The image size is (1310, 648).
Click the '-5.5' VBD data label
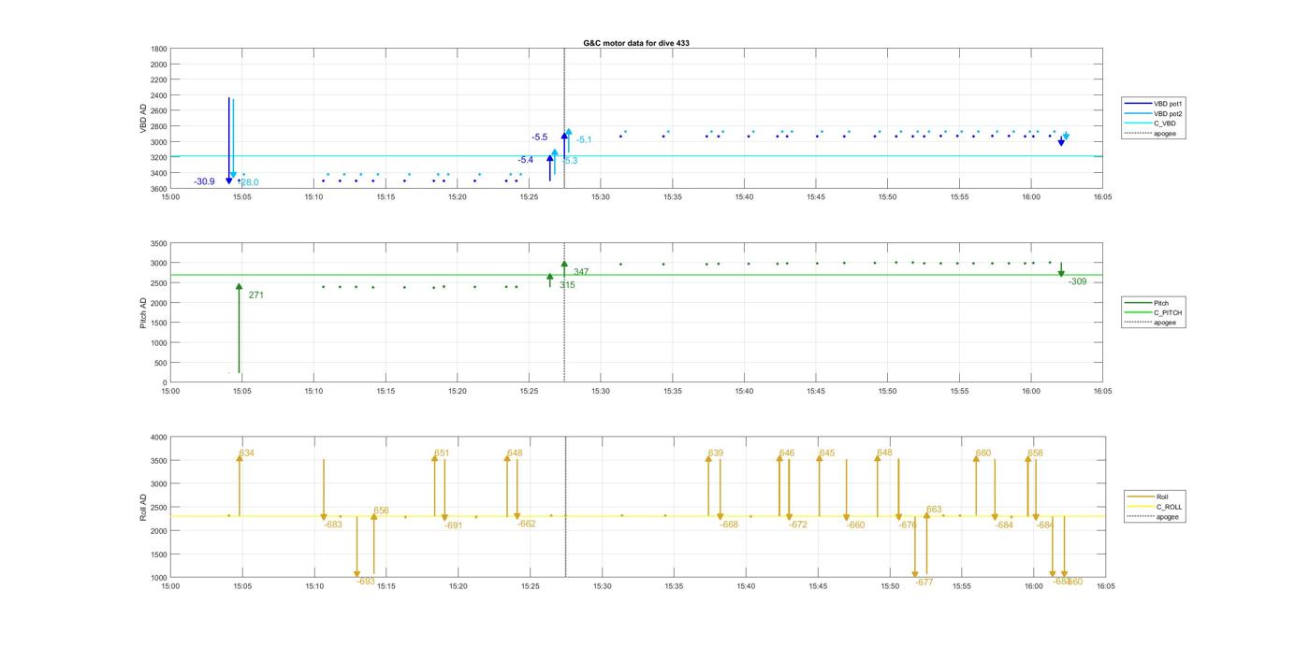click(540, 137)
